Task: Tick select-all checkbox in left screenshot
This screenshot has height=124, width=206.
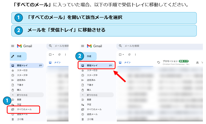Action: [x=50, y=55]
